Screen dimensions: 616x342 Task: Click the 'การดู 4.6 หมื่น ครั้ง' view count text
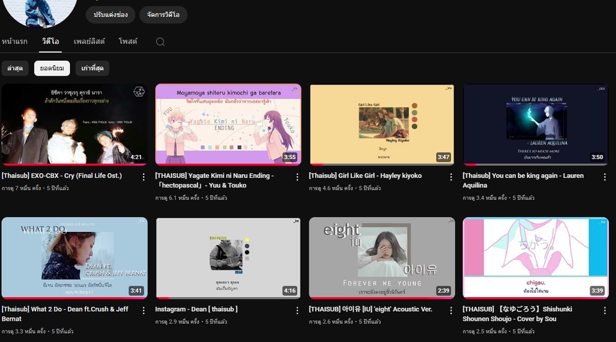pos(331,188)
